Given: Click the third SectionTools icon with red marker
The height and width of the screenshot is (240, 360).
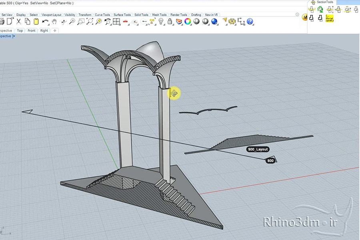Looking at the screenshot, I should (x=330, y=10).
